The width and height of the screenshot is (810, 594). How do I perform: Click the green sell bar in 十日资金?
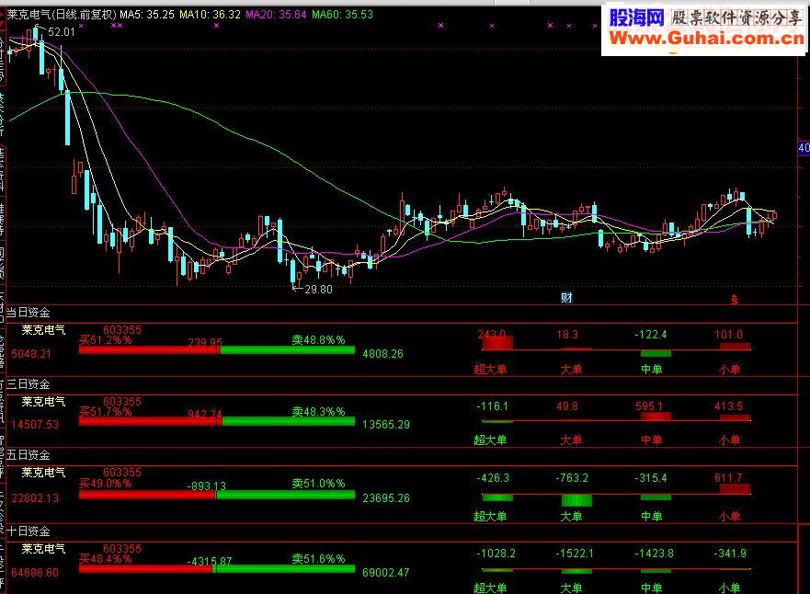[x=284, y=569]
